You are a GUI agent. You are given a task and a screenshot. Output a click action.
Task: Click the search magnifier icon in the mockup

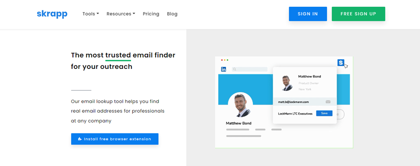click(x=234, y=69)
